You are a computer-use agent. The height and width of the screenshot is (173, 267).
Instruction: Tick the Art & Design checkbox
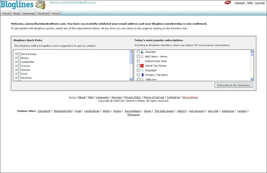point(19,54)
